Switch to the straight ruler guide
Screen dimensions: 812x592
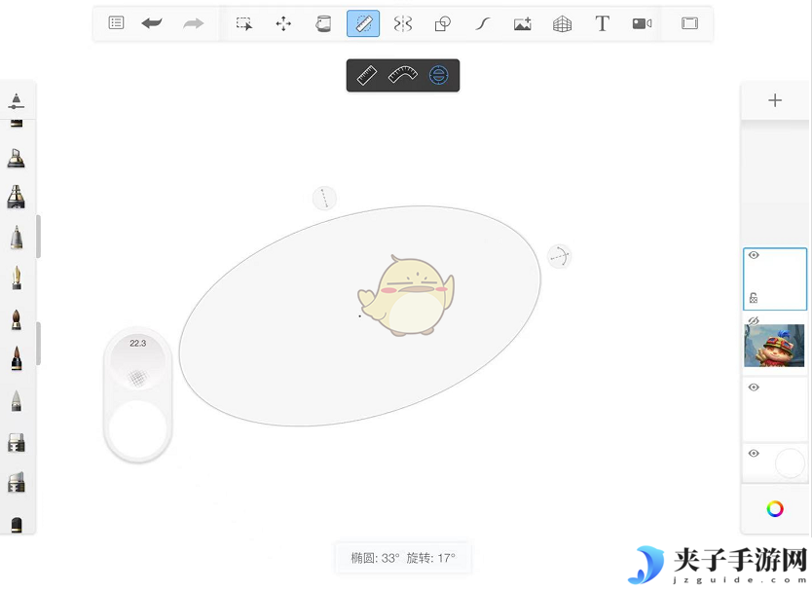[367, 76]
